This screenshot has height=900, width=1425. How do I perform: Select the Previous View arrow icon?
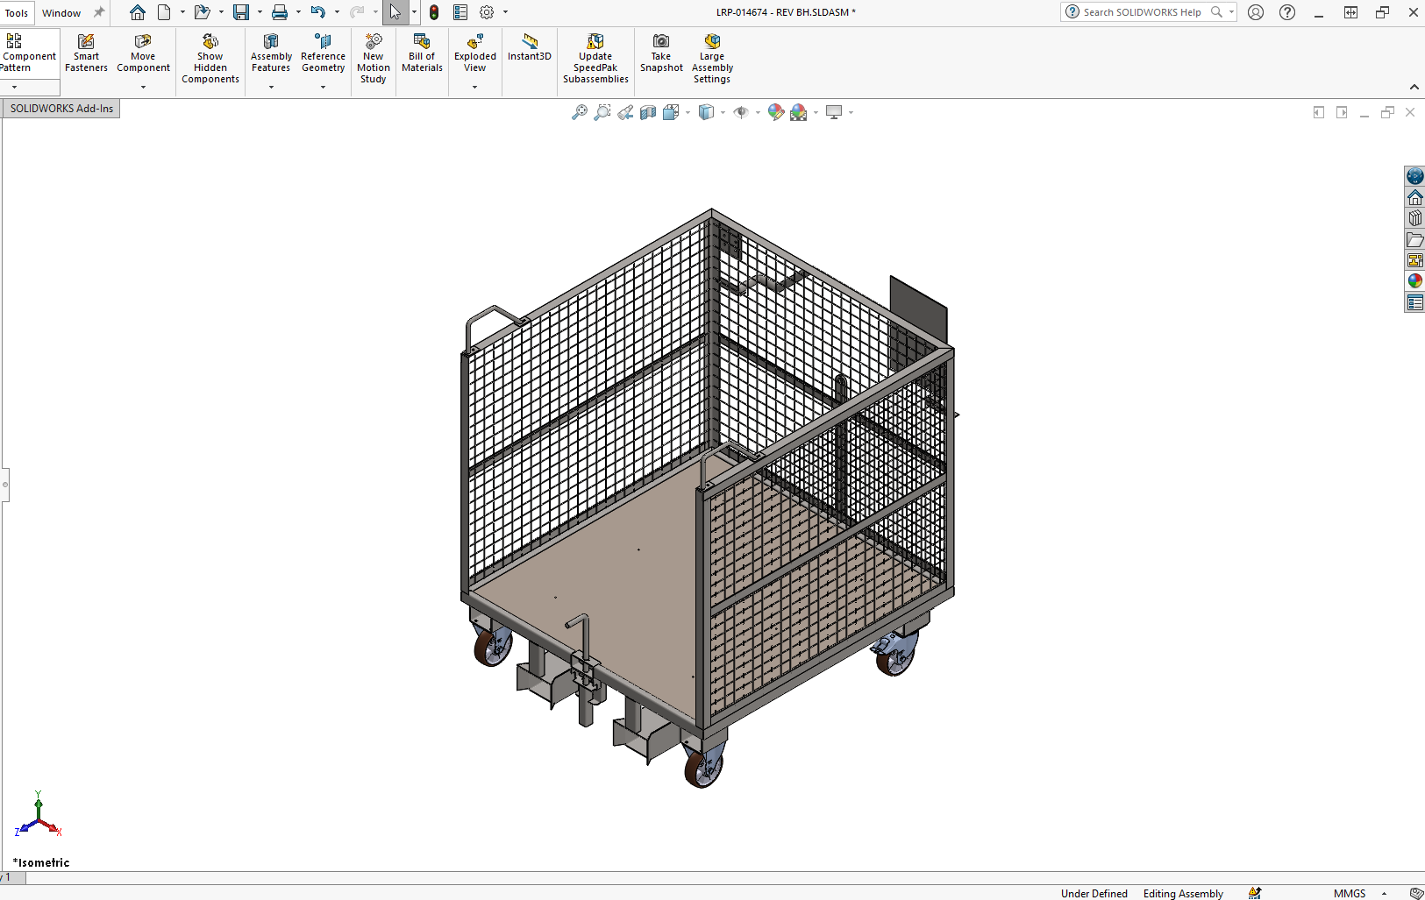[625, 112]
